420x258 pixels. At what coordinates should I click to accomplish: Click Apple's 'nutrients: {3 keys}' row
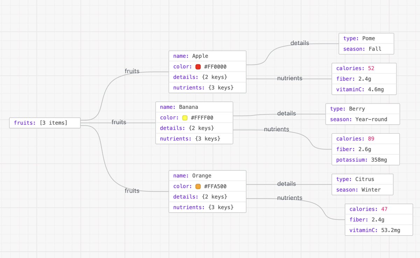[208, 87]
